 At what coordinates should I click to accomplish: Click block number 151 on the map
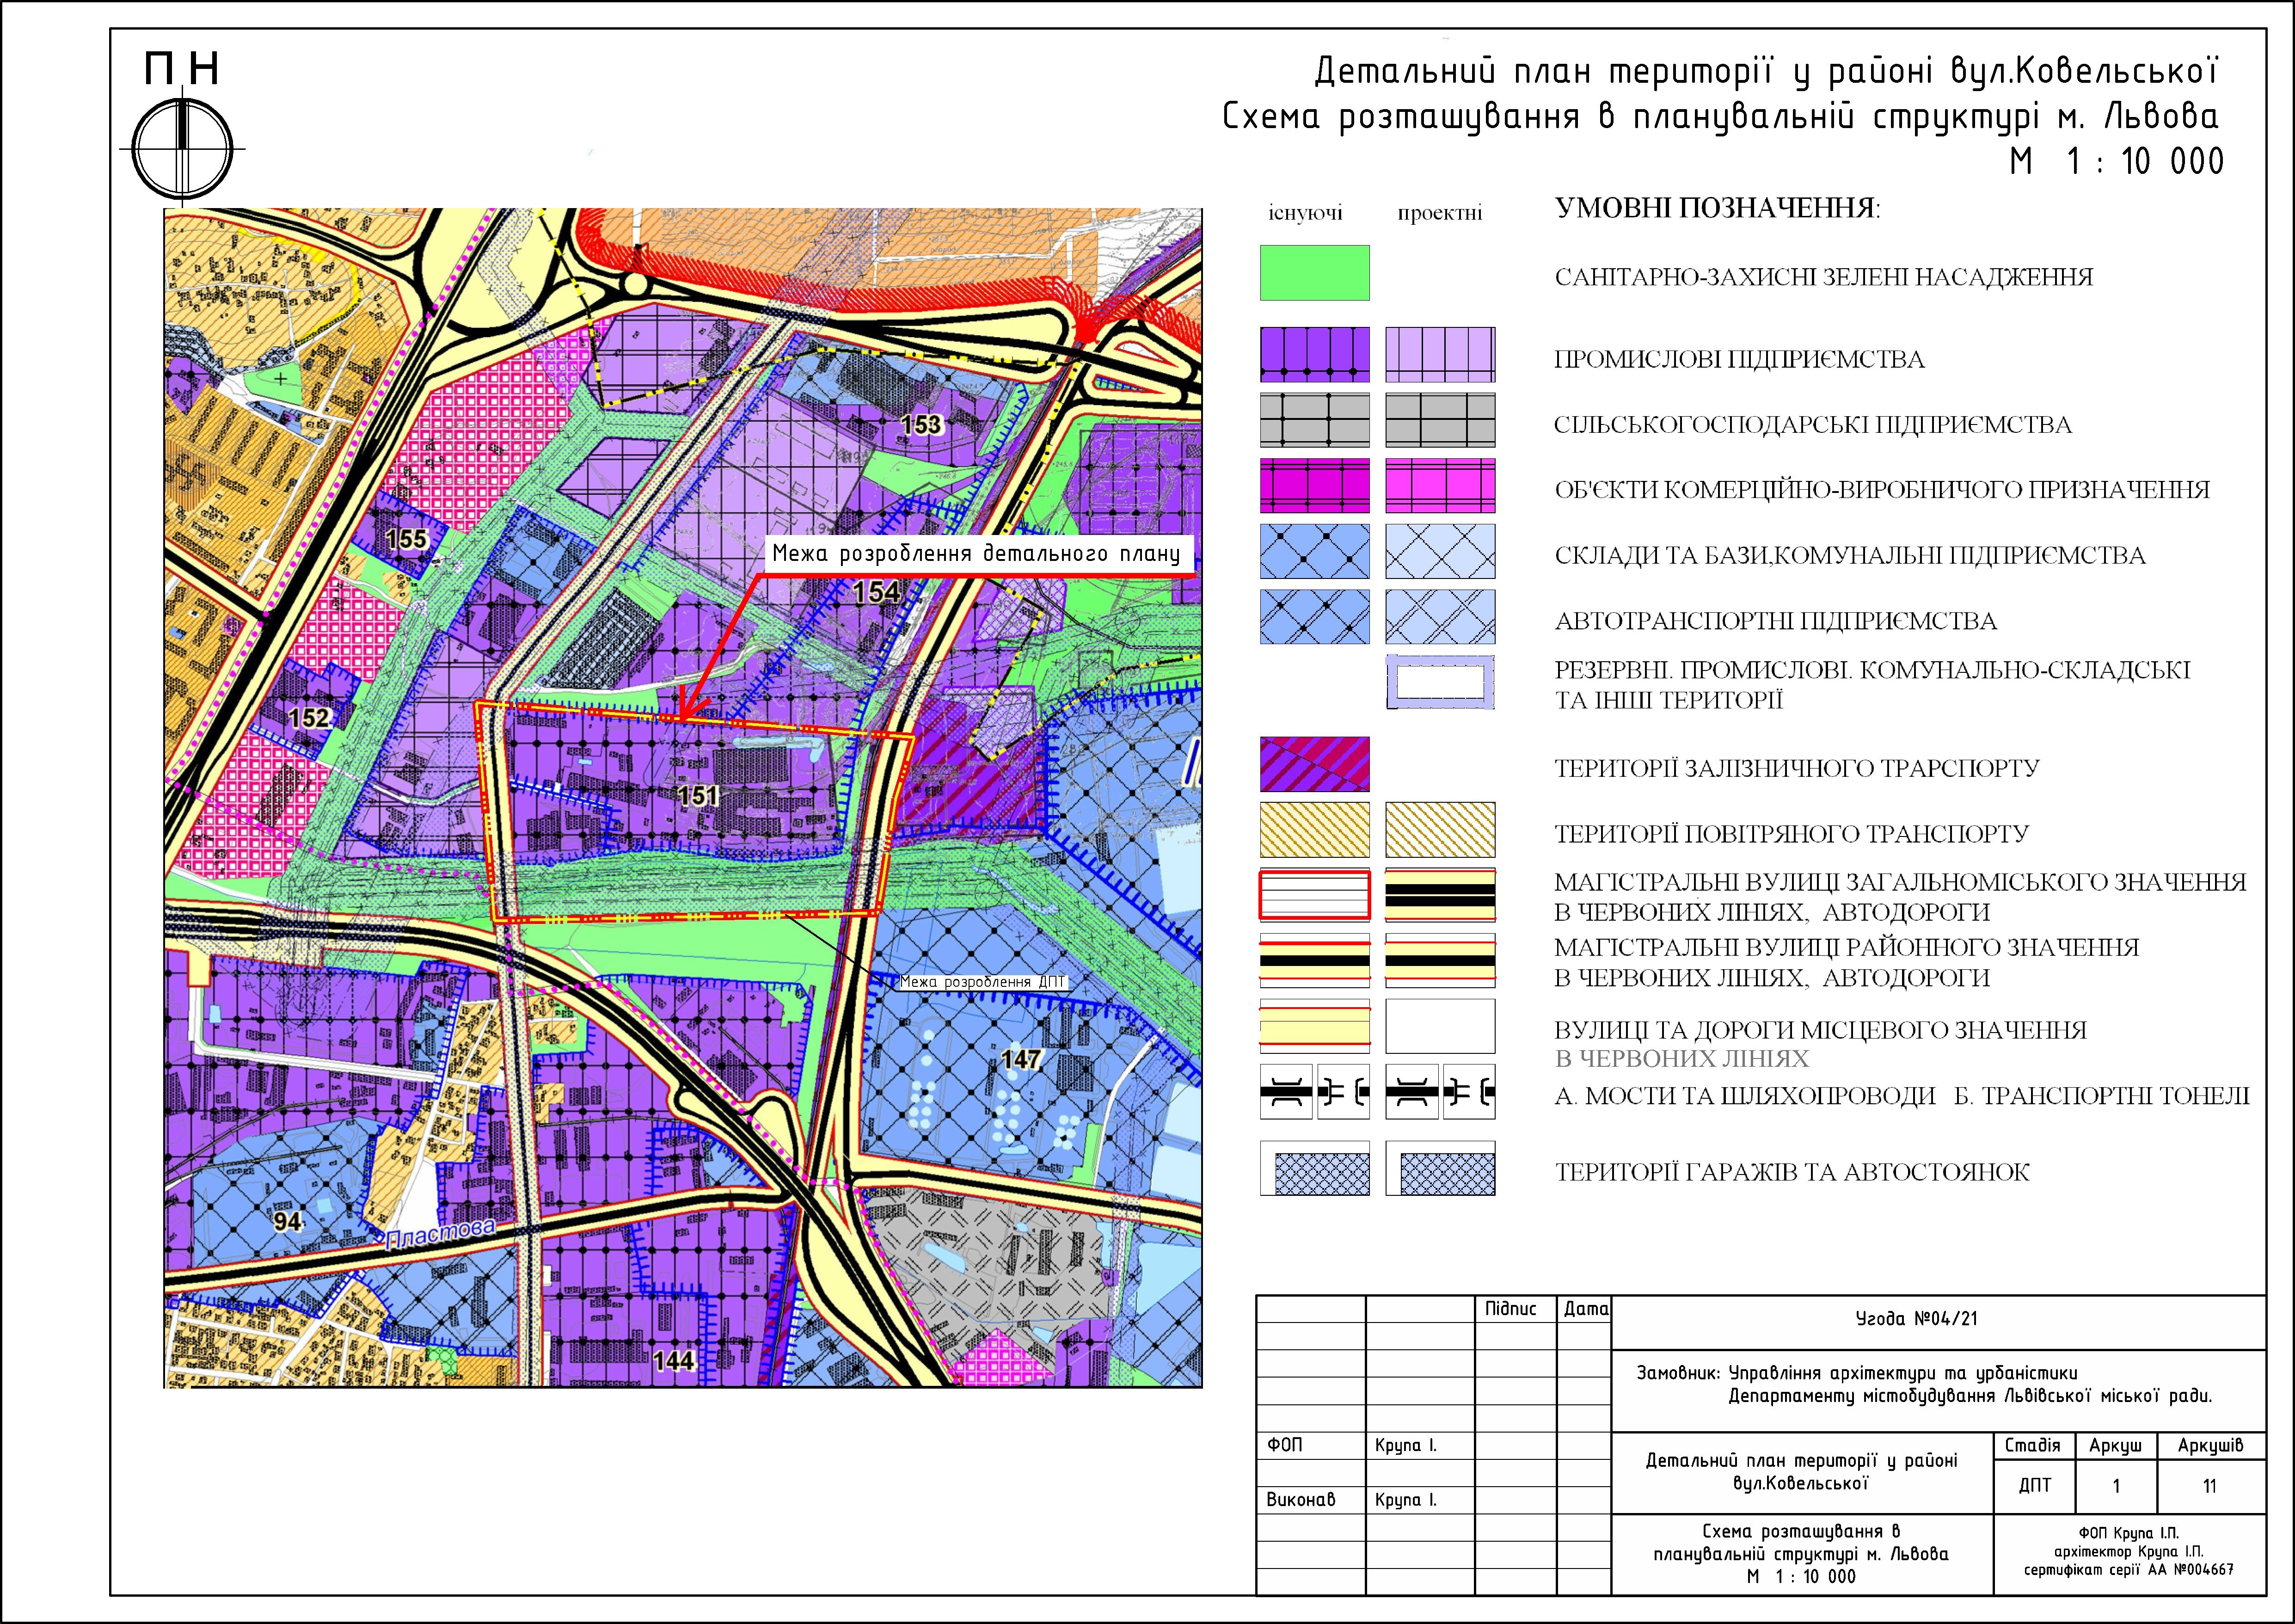coord(698,796)
